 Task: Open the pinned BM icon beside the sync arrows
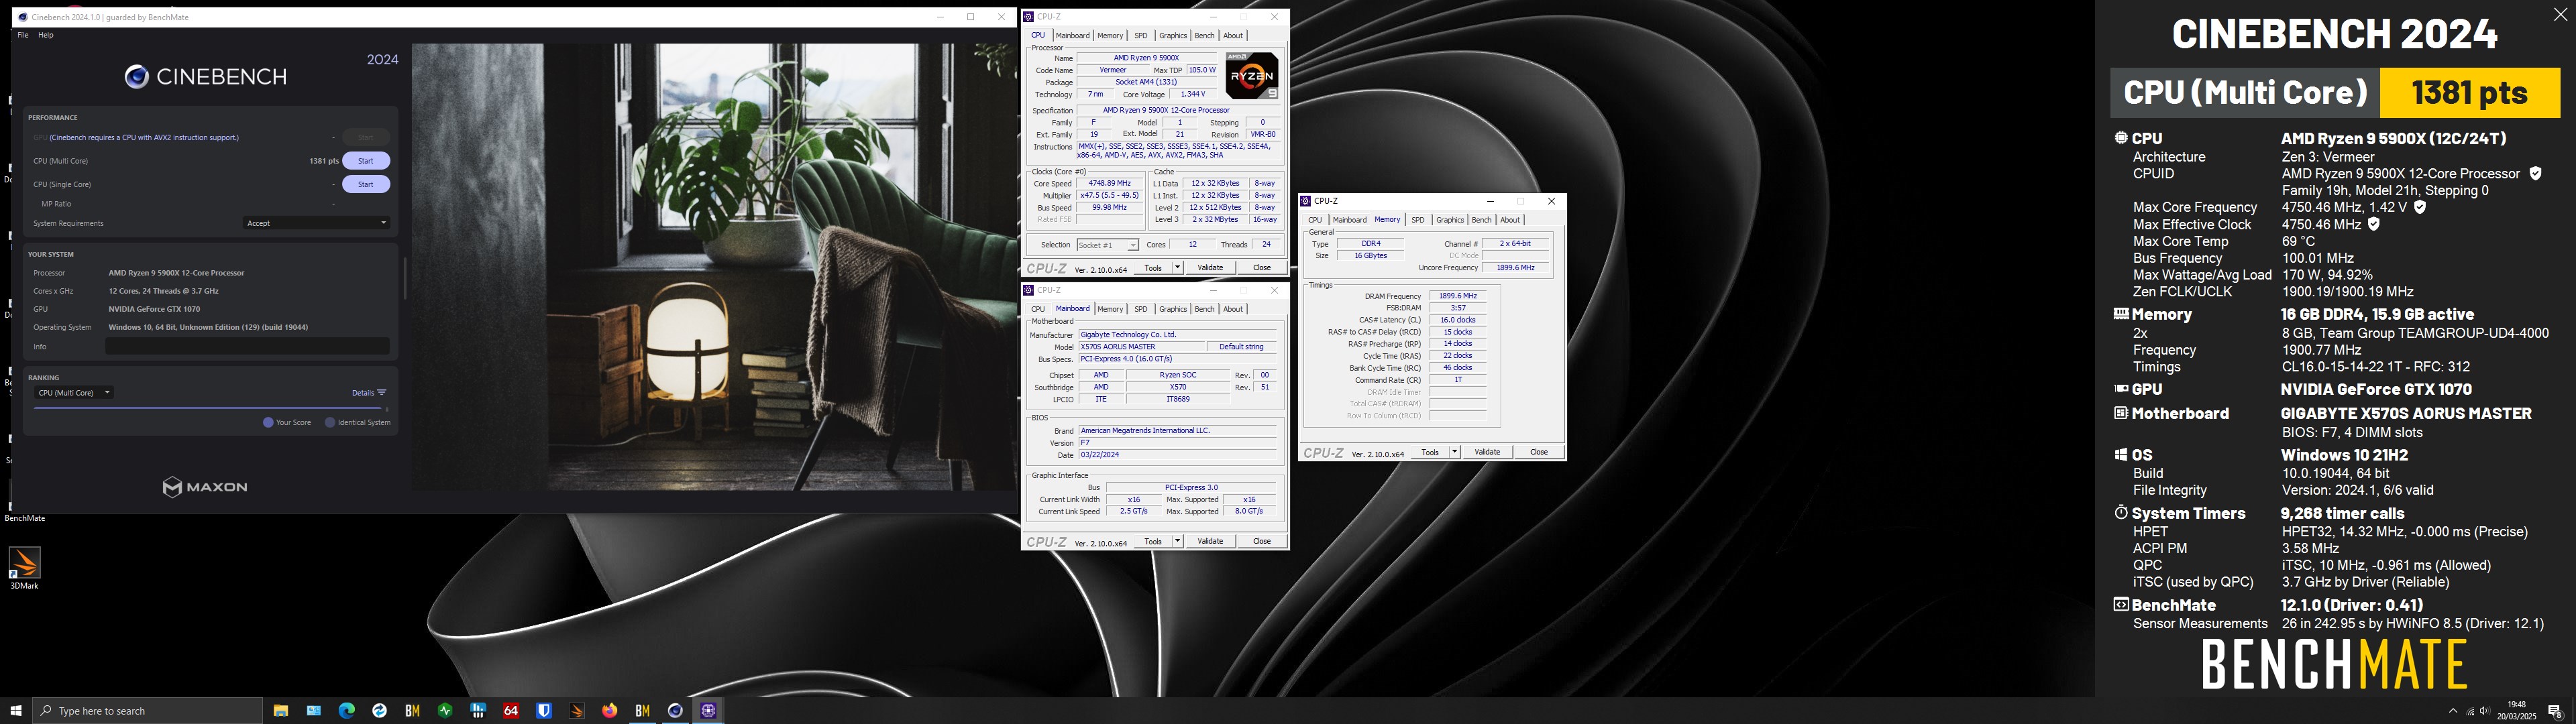[x=412, y=711]
